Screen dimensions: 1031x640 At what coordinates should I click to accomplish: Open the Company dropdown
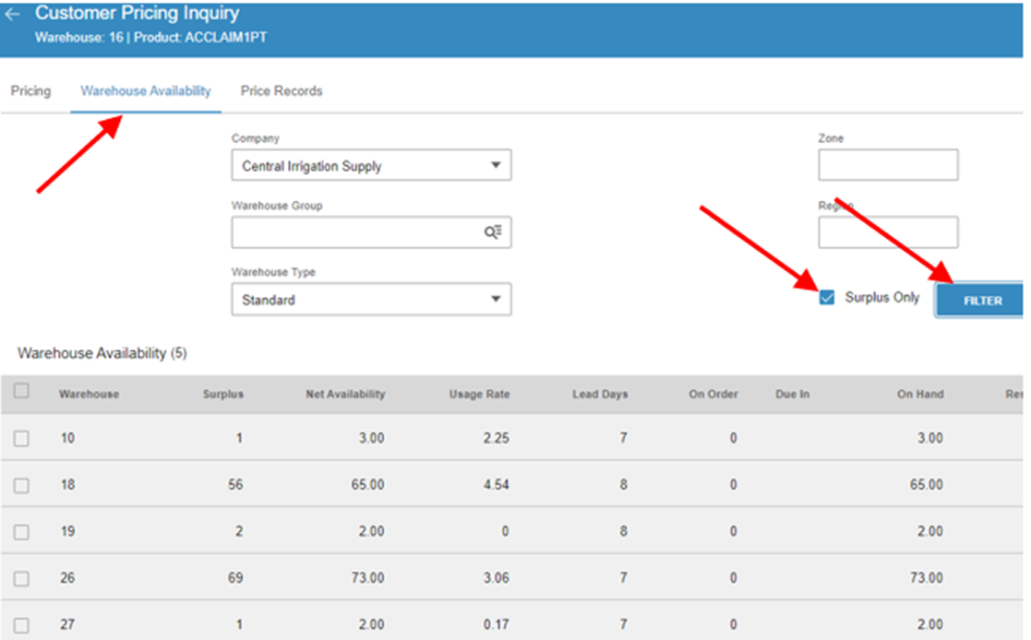click(371, 165)
